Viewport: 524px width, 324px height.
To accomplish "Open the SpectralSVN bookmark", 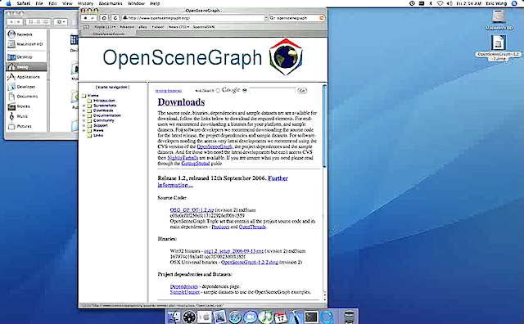I will pos(204,27).
